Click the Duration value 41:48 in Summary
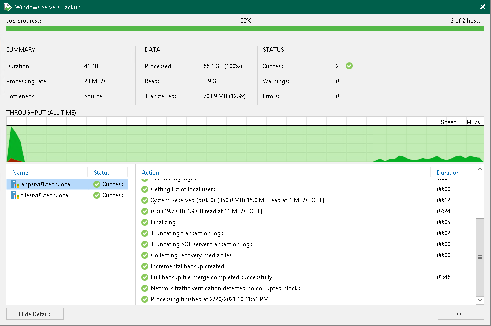491x326 pixels. pyautogui.click(x=91, y=66)
